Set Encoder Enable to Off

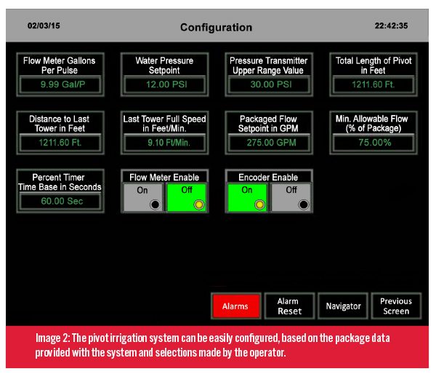click(291, 196)
